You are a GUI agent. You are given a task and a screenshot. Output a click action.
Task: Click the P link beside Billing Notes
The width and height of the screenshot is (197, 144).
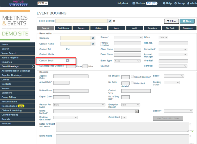click(190, 136)
